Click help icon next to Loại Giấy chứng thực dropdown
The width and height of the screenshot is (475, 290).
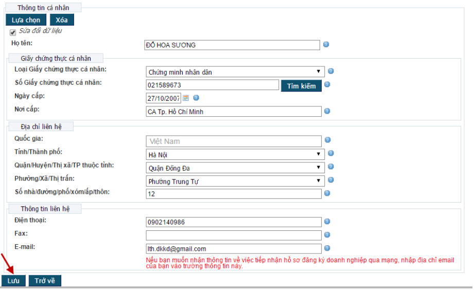click(x=331, y=71)
